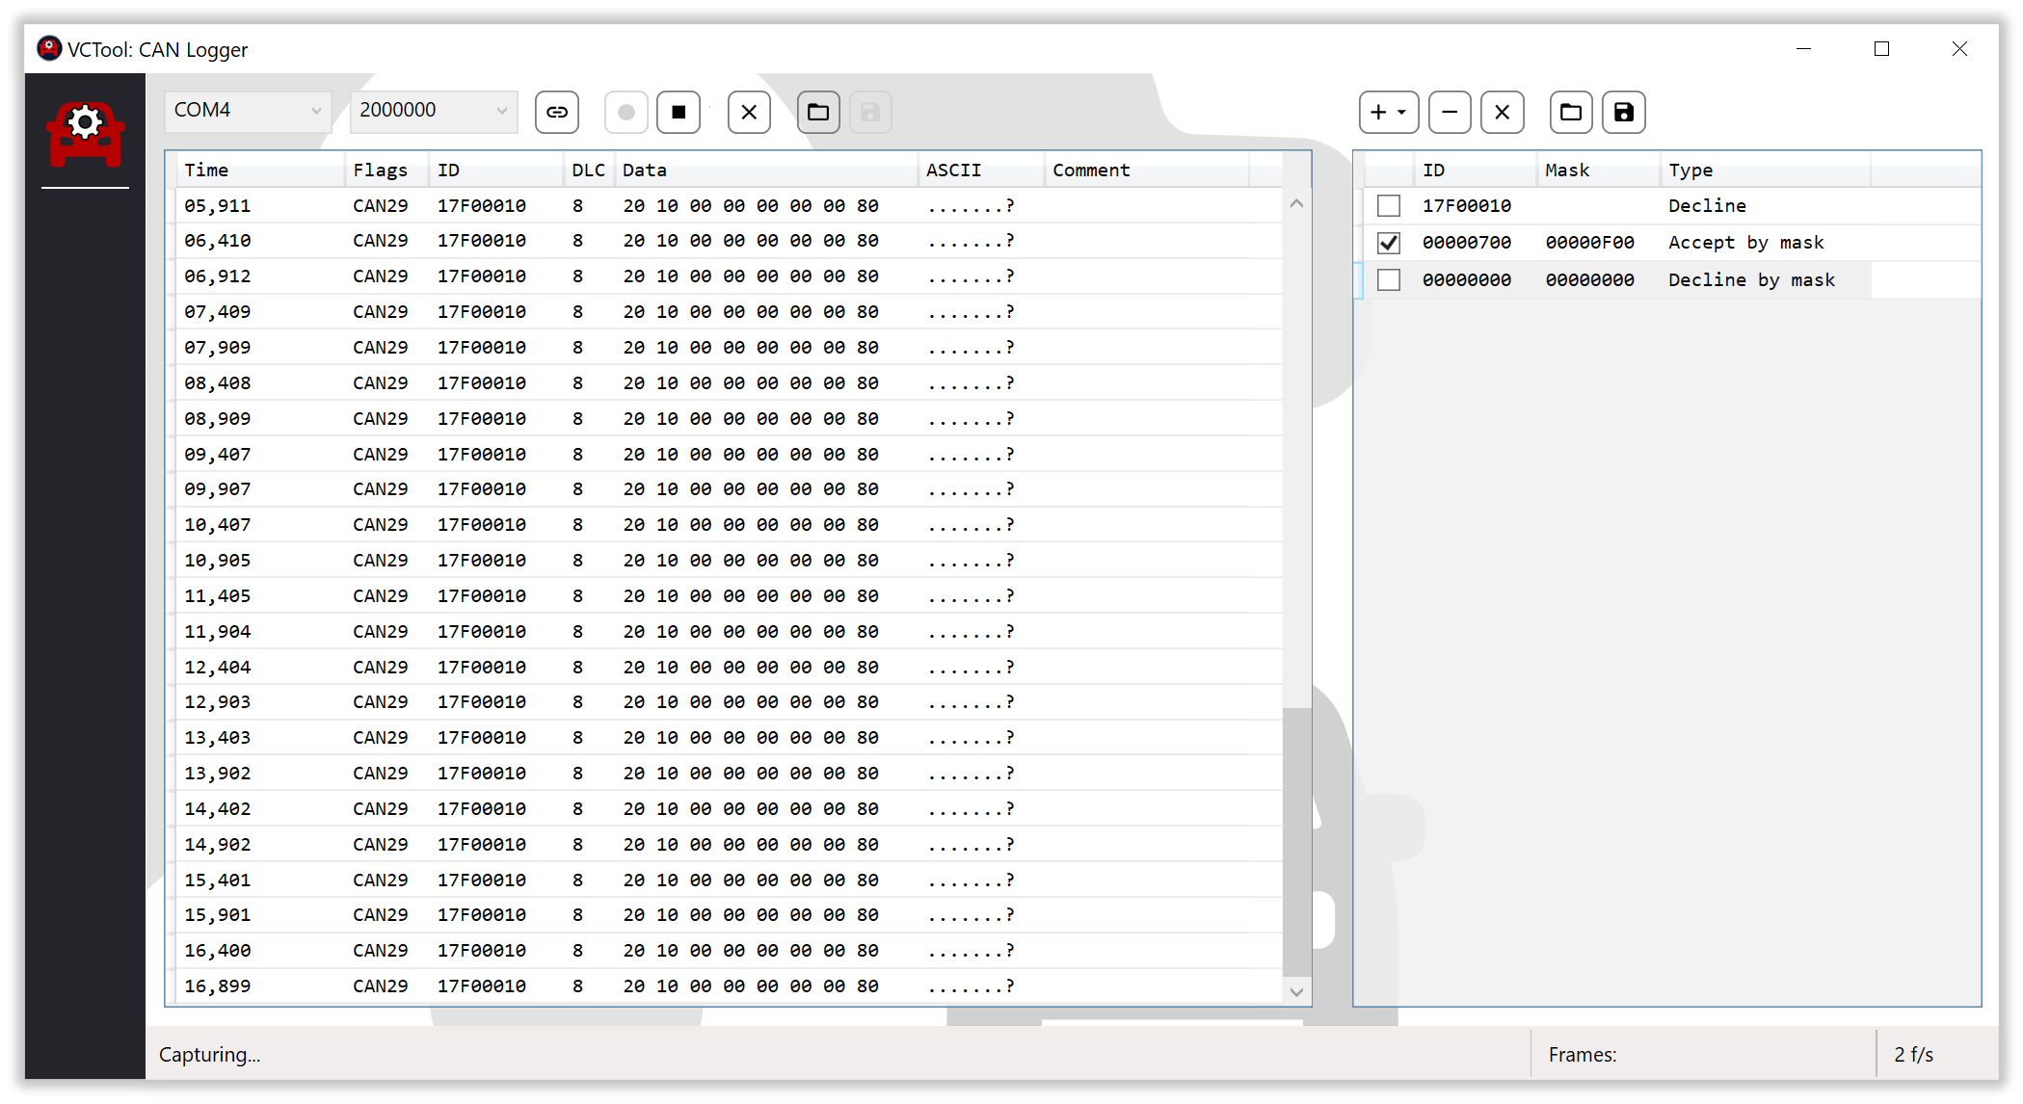Enable the 17F00010 Decline filter checkbox

click(x=1389, y=206)
